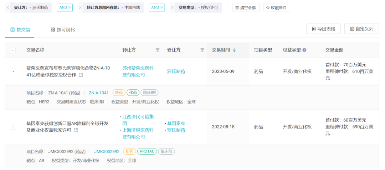Click the 收藏条件 button
The width and height of the screenshot is (385, 170).
(277, 7)
